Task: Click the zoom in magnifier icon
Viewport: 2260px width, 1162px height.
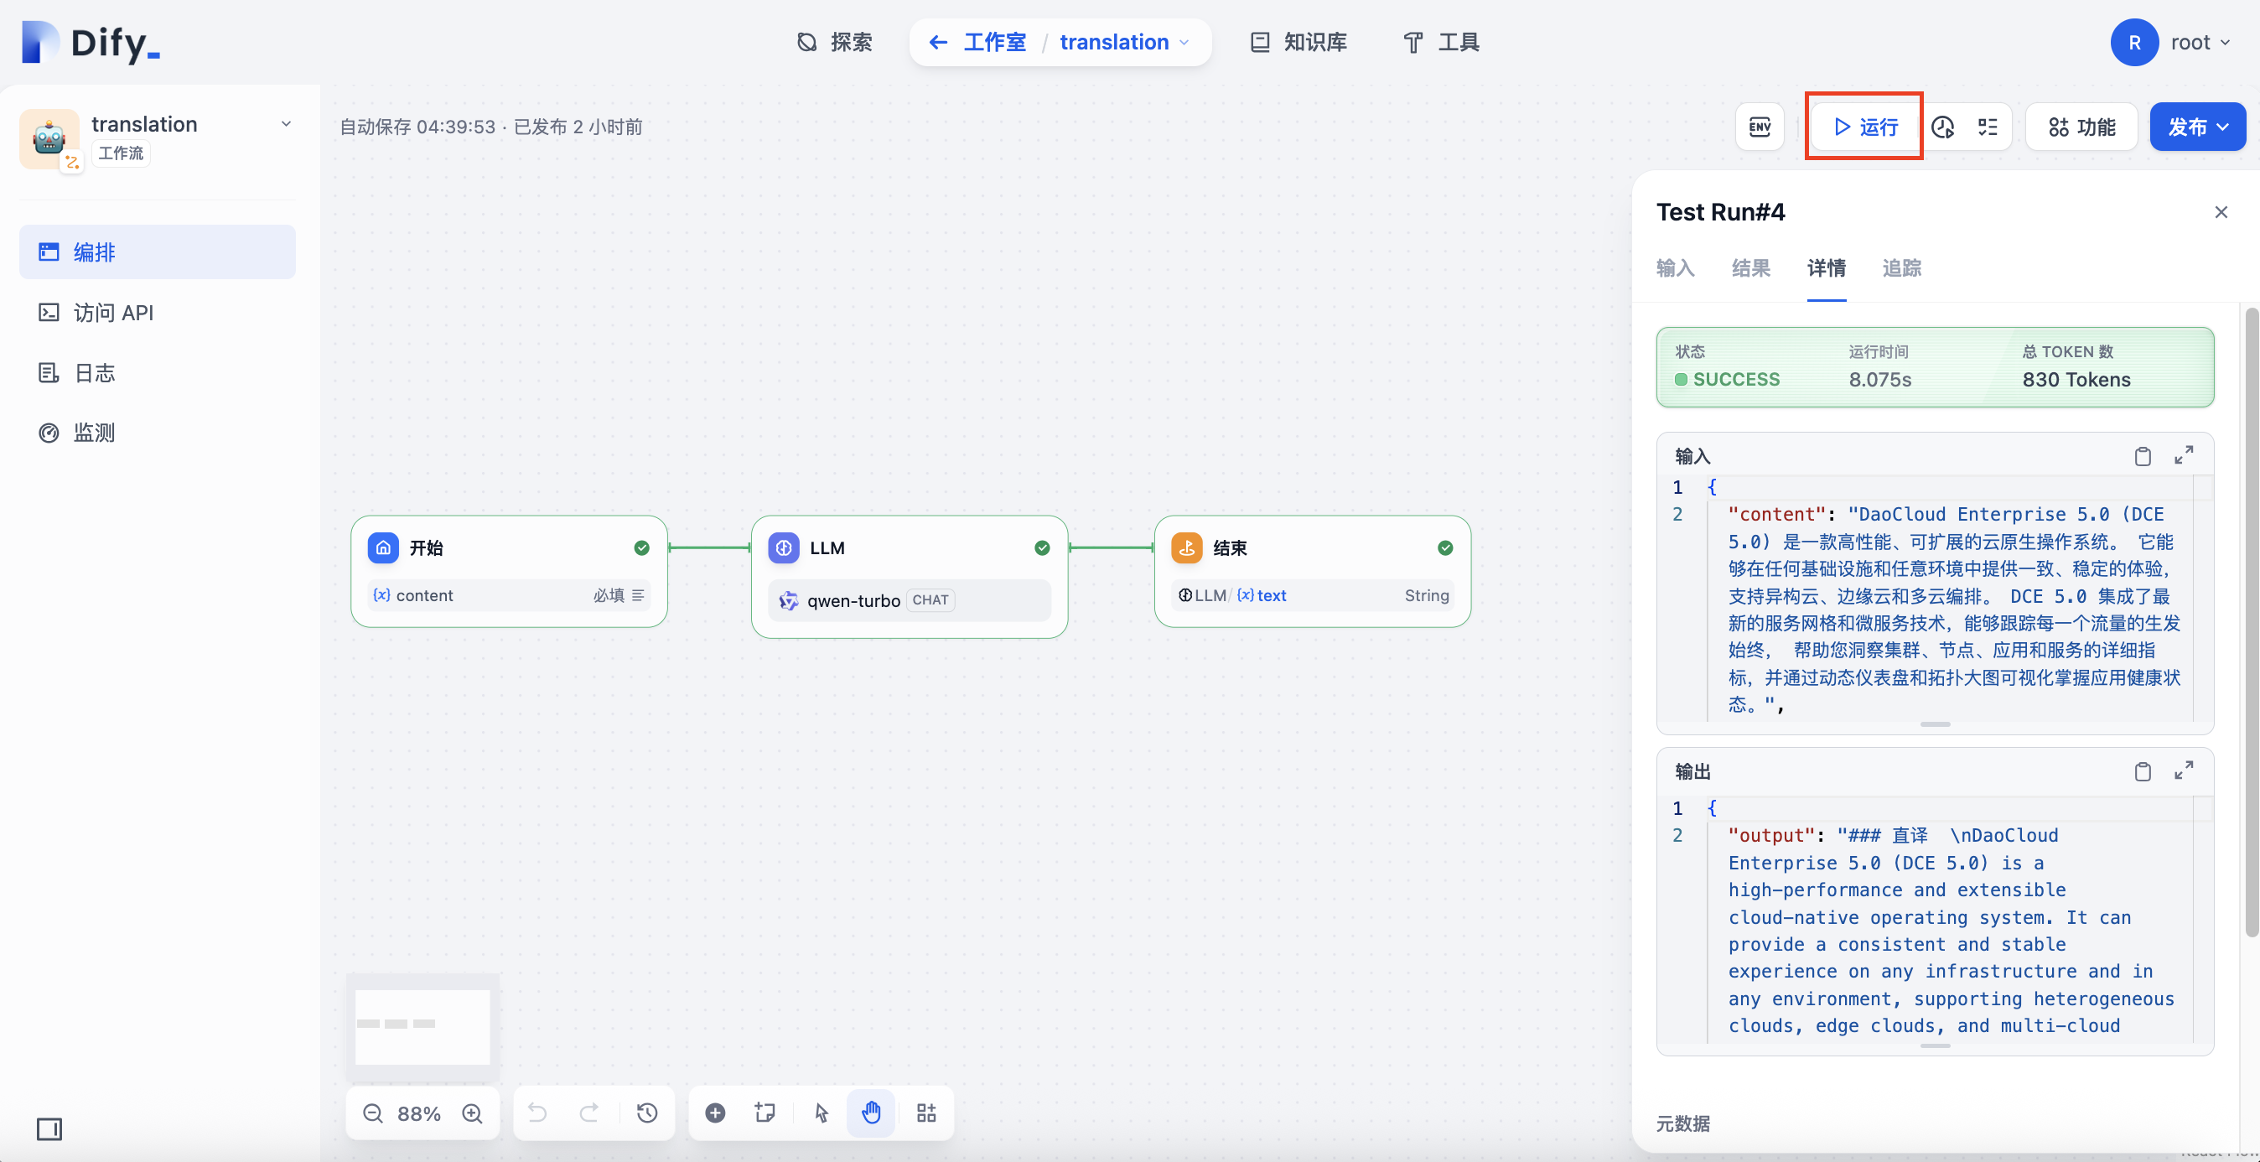Action: click(x=472, y=1113)
